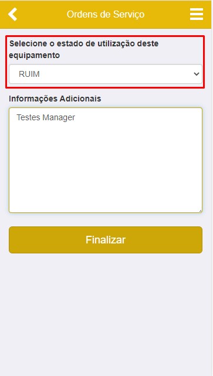Viewport: 213px width, 376px height.
Task: Click the dropdown chevron beside RUIM
Action: tap(197, 74)
